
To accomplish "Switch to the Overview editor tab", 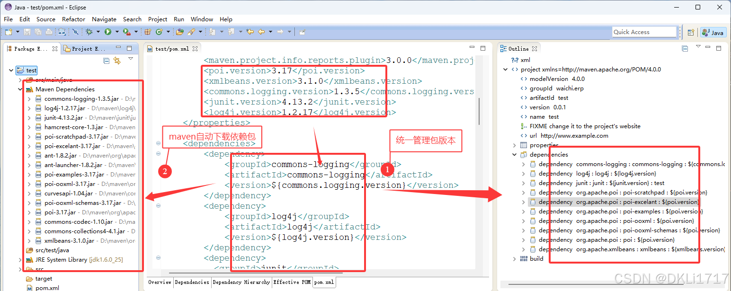I will (x=160, y=282).
